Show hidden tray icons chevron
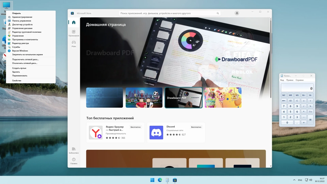The width and height of the screenshot is (327, 184). pos(294,180)
